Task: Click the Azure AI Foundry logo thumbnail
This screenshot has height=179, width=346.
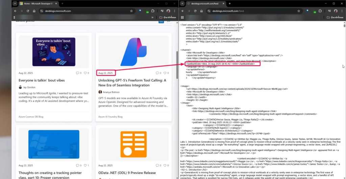Action: [133, 52]
